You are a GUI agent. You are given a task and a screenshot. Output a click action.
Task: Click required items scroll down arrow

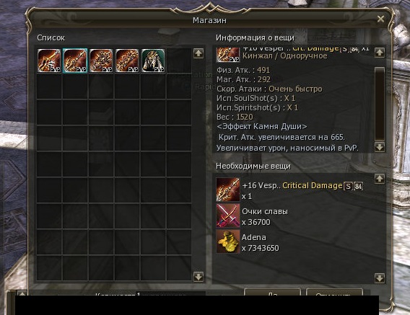point(380,278)
